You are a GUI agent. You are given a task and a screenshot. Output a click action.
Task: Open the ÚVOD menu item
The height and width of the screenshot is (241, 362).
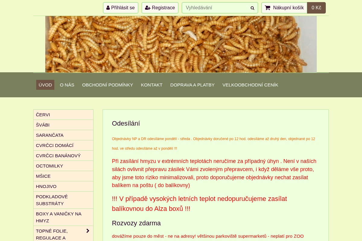[x=45, y=85]
